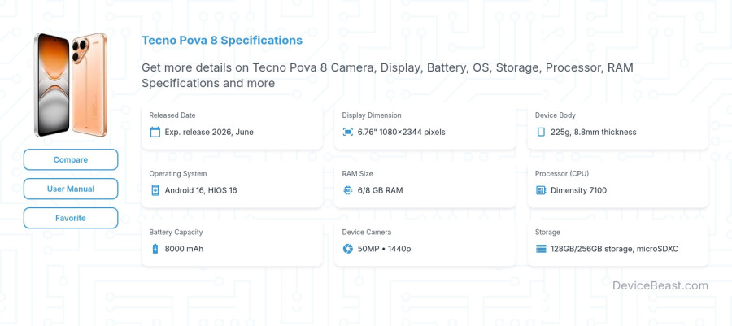Click the camera shutter icon beside 50MP
Image resolution: width=732 pixels, height=326 pixels.
coord(348,249)
